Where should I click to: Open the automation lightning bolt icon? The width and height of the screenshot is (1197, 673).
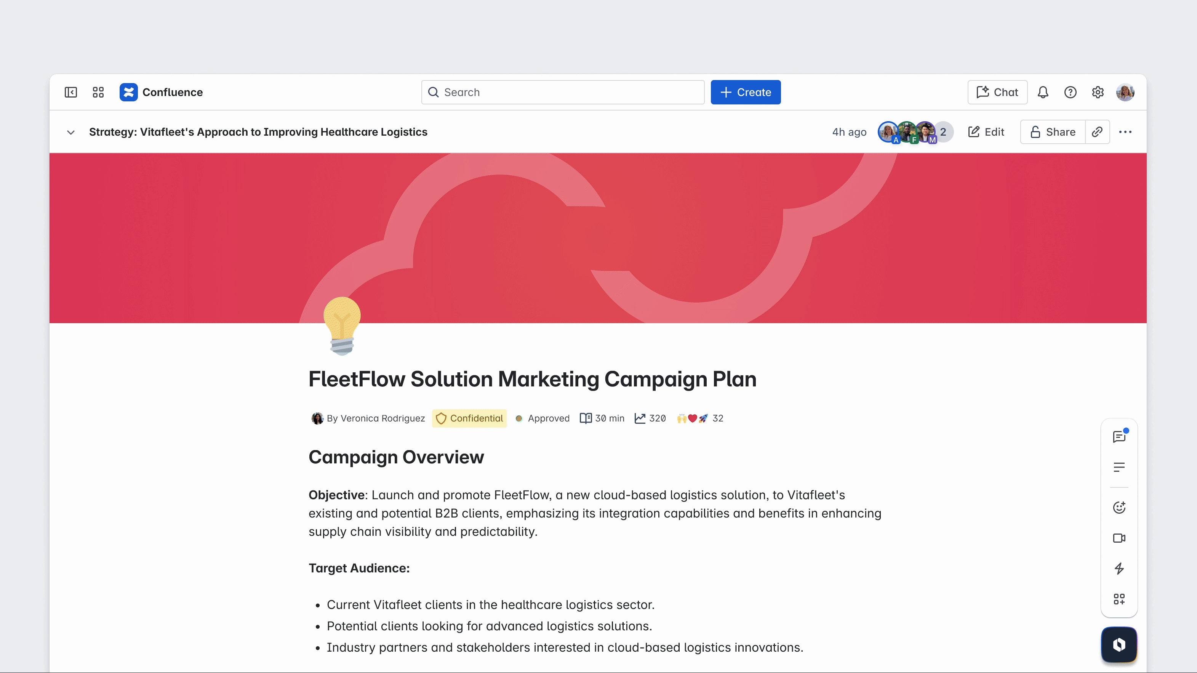tap(1119, 568)
